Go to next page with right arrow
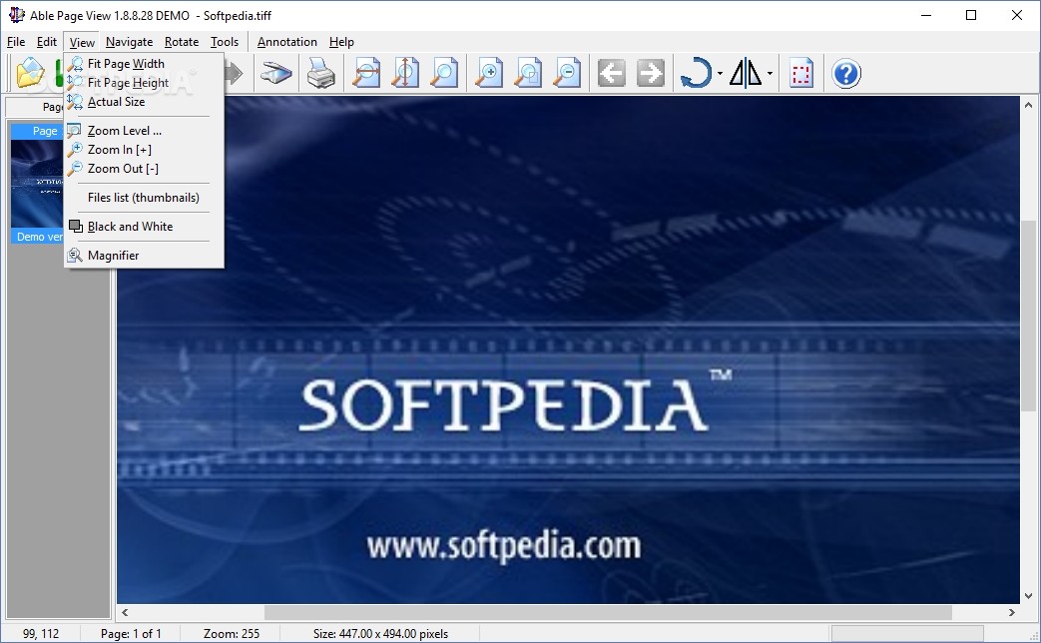 [651, 73]
